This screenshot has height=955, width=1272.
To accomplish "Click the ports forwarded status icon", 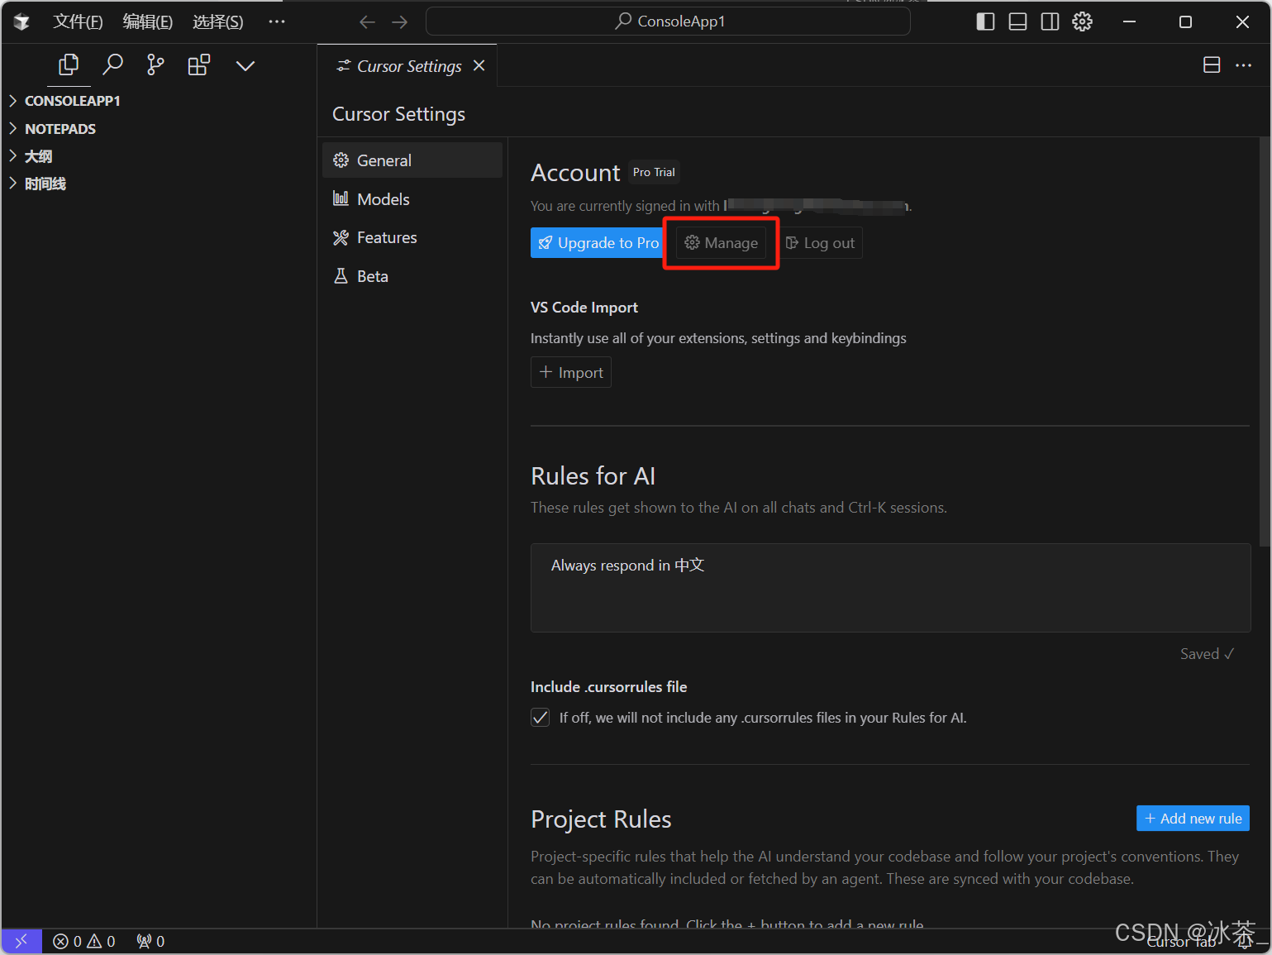I will click(x=150, y=942).
